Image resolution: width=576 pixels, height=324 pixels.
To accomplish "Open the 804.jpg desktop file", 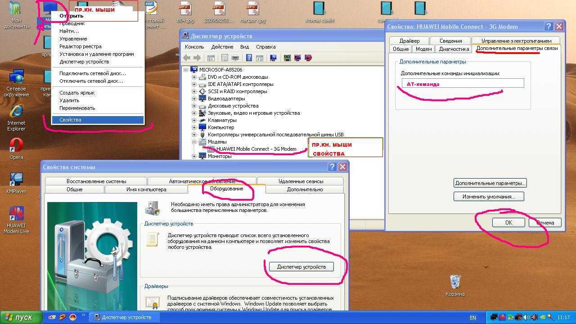I will click(x=185, y=12).
